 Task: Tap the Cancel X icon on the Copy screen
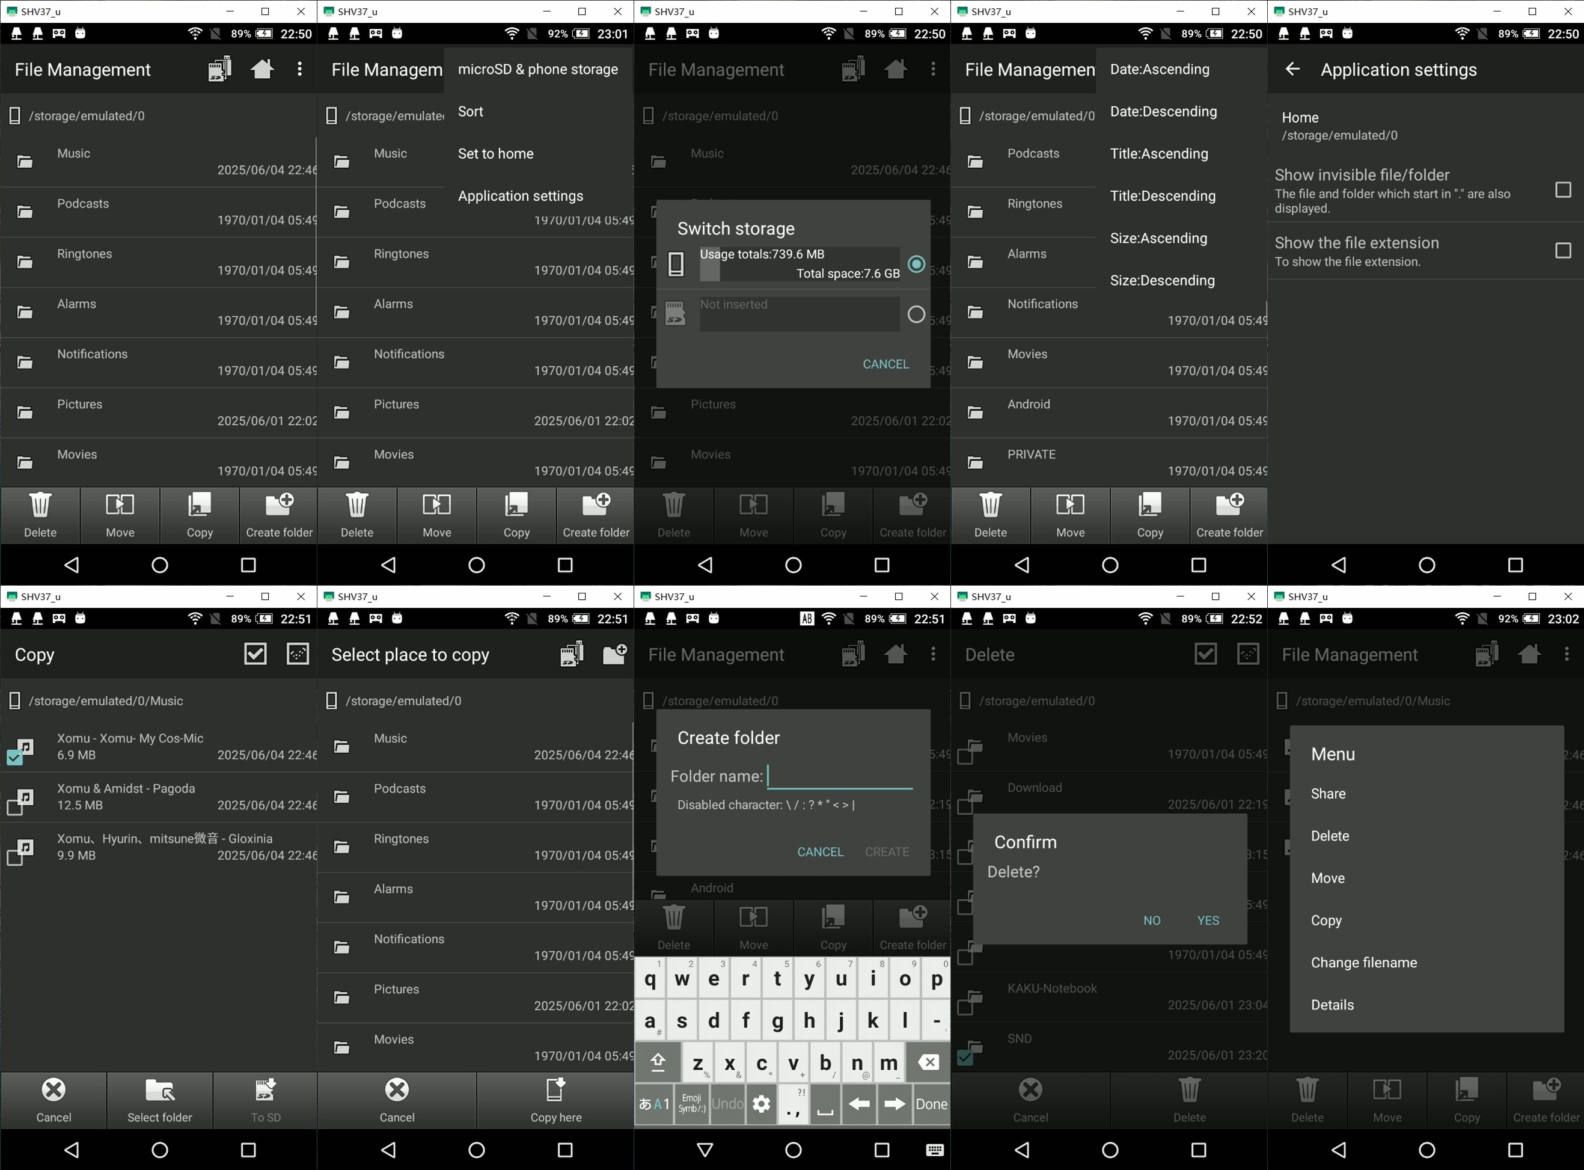54,1089
